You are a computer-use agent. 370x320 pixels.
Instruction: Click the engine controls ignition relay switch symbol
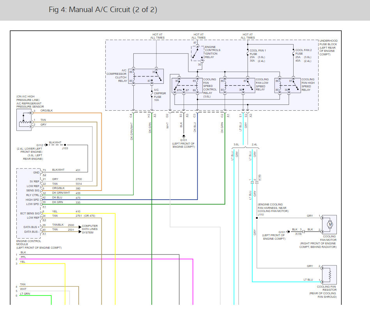click(x=198, y=54)
